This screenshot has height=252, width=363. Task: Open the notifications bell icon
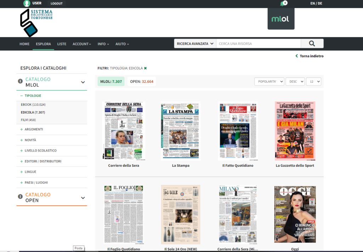tap(282, 3)
